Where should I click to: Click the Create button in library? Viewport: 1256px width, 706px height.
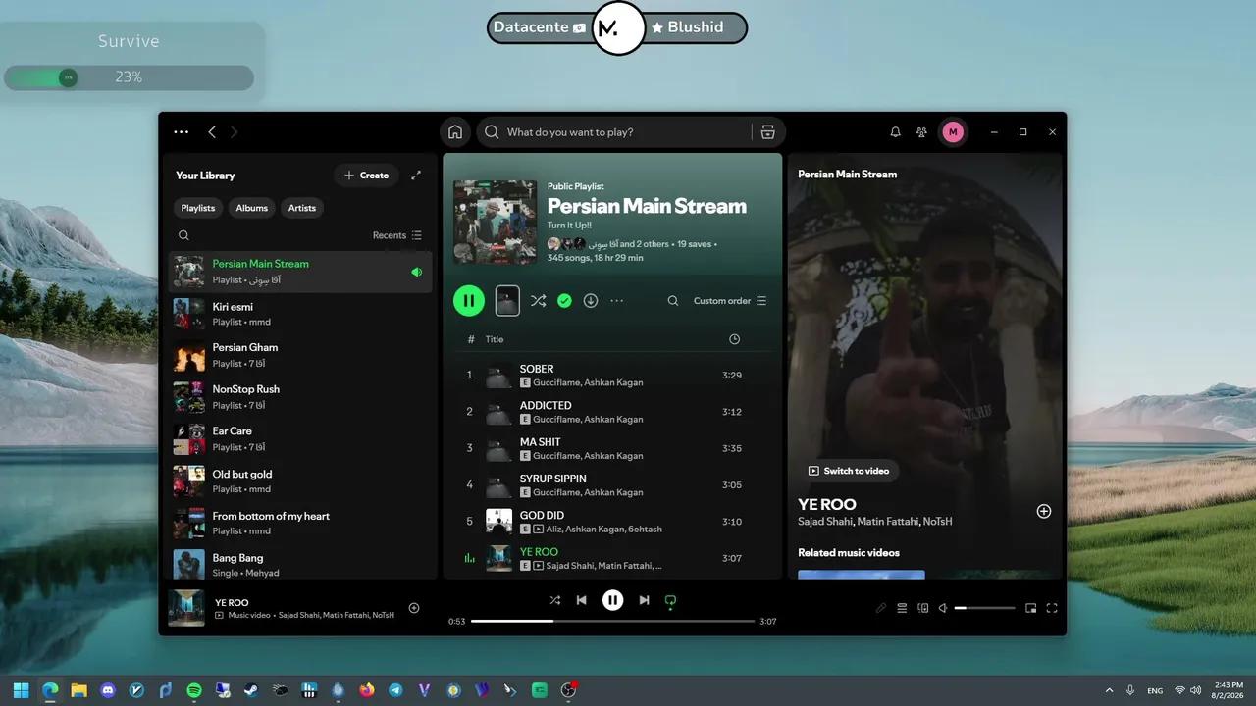(366, 176)
